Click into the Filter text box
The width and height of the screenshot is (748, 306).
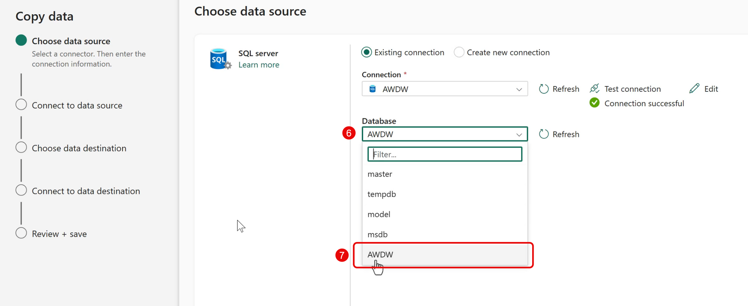coord(444,154)
